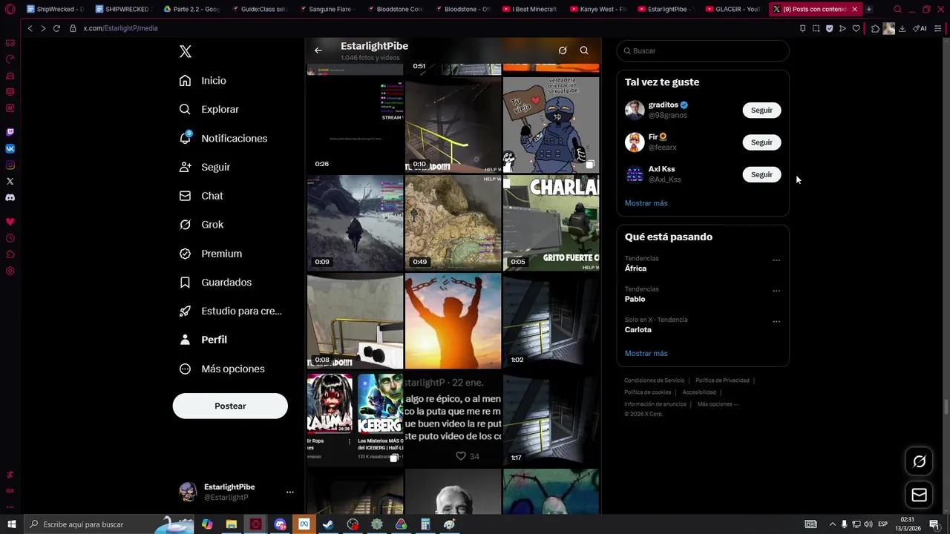
Task: Switch to the GLACEIR YouTube tab
Action: click(x=733, y=9)
